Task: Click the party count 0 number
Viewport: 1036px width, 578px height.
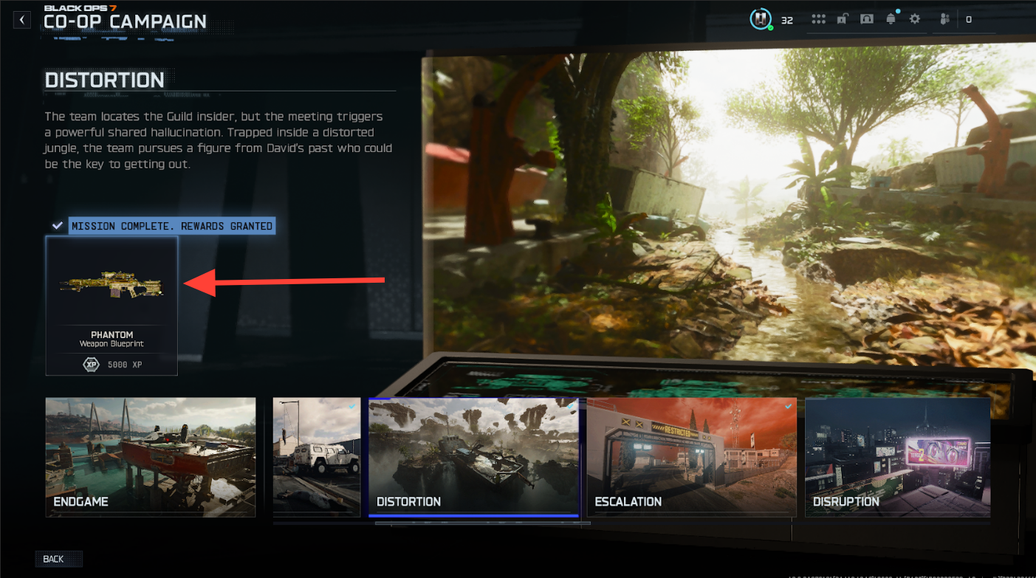Action: point(969,20)
